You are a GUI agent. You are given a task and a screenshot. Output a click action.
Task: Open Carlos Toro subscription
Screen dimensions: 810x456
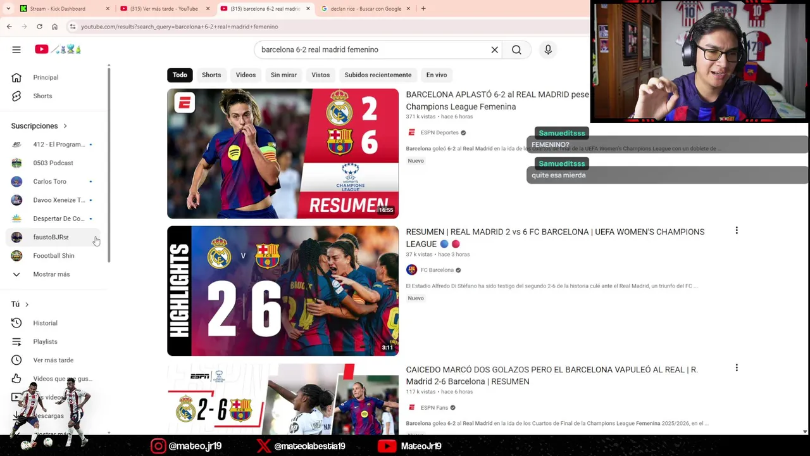(54, 181)
